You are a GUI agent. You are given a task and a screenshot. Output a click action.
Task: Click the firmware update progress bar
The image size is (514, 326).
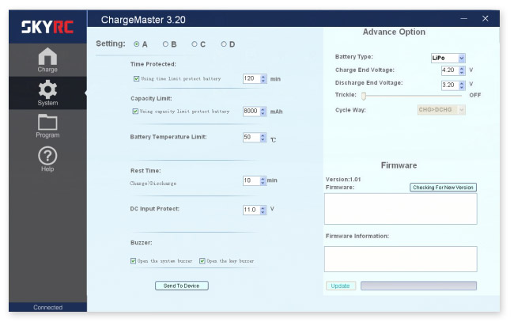click(x=418, y=286)
